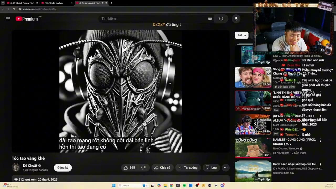The width and height of the screenshot is (336, 189).
Task: Open the Spotify icon on the taskbar
Action: [x=184, y=186]
